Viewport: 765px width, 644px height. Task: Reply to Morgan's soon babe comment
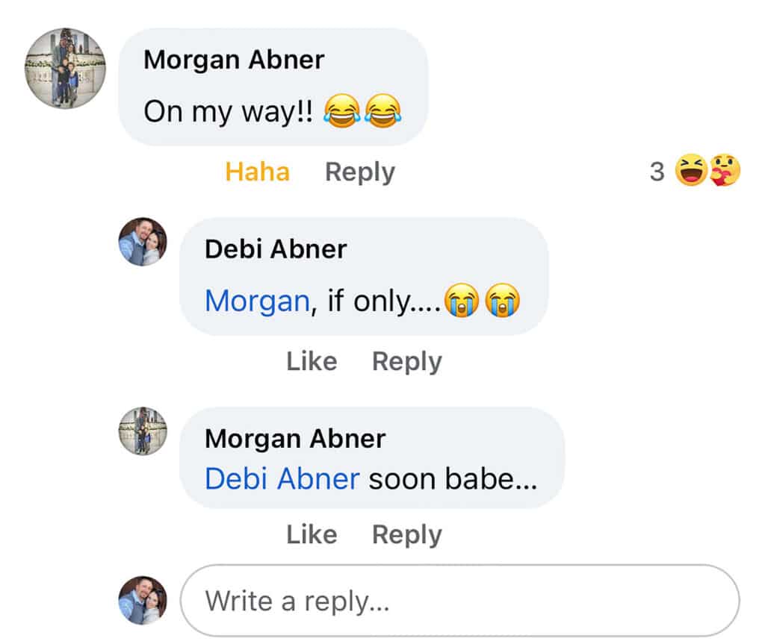[407, 535]
